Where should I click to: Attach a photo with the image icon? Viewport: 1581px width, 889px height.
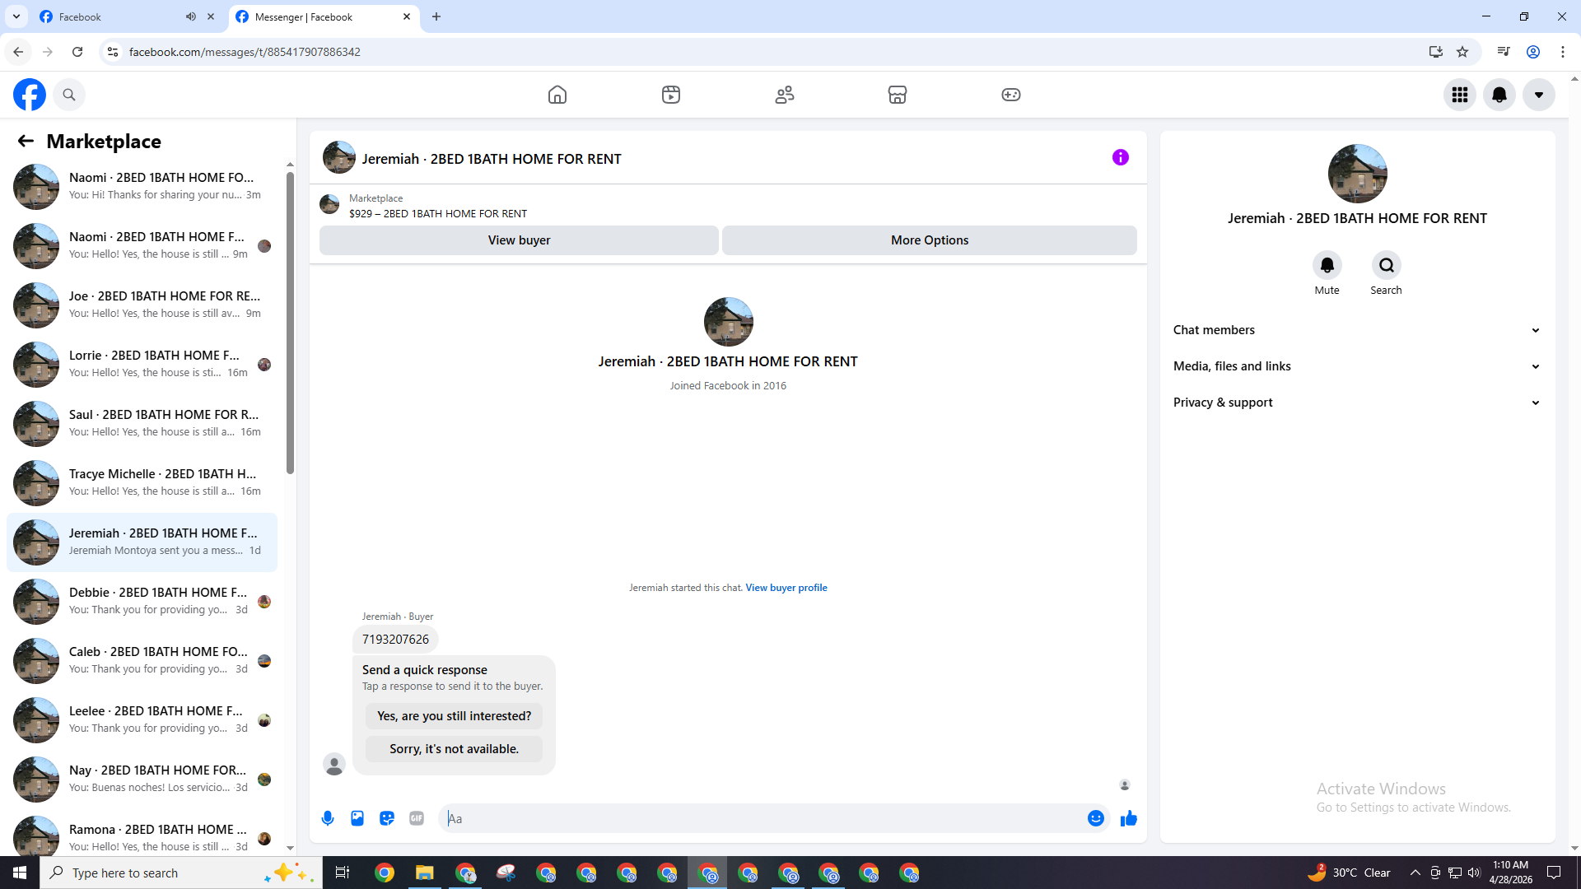357,818
